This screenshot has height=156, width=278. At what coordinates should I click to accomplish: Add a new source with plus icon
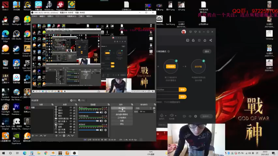click(x=56, y=136)
